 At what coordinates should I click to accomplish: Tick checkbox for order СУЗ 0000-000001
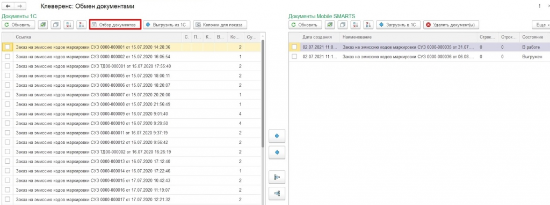pyautogui.click(x=8, y=47)
